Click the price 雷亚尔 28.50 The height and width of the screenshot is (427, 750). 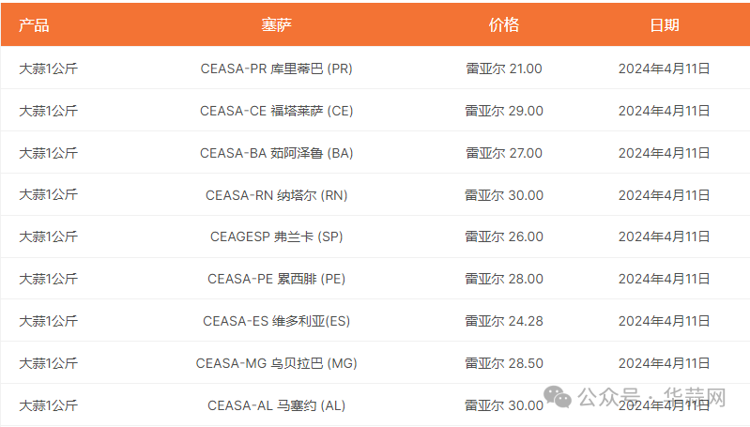(504, 363)
